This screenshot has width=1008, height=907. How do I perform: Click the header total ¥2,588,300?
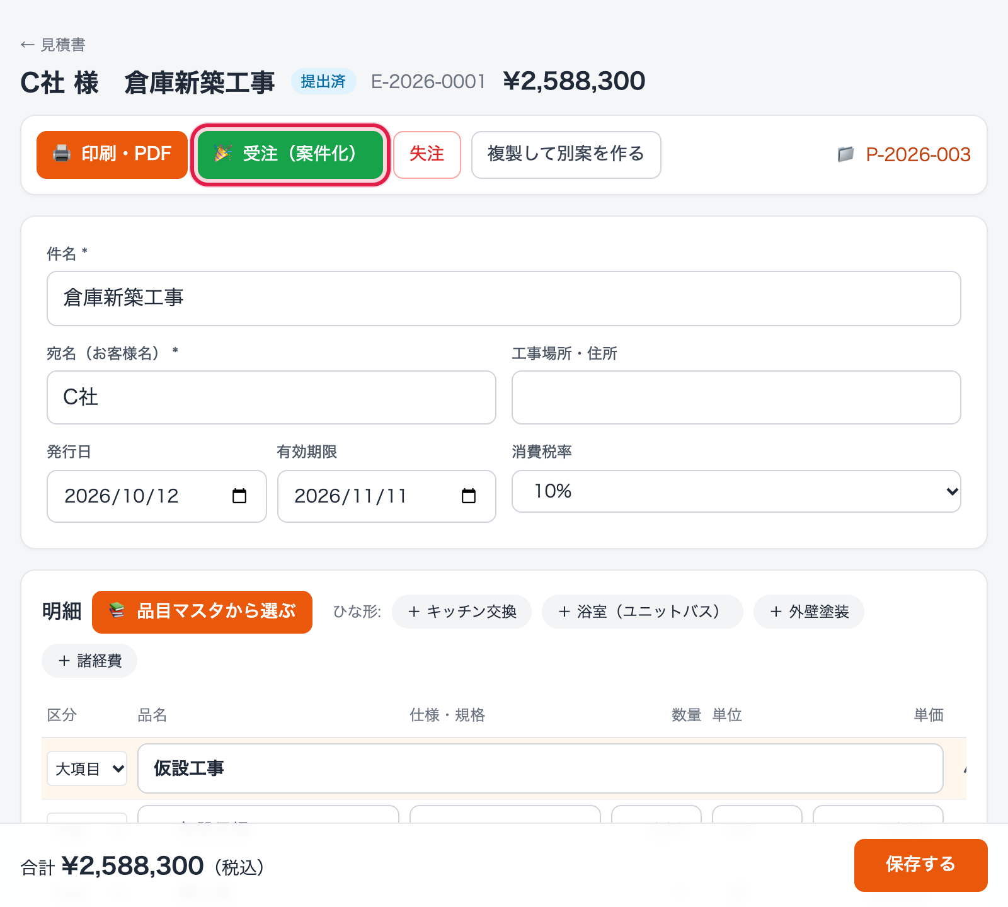(x=574, y=81)
